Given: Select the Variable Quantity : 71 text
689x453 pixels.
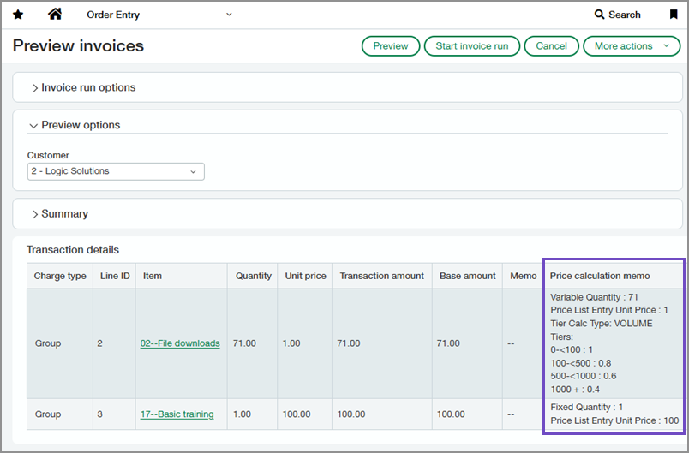Looking at the screenshot, I should coord(594,297).
